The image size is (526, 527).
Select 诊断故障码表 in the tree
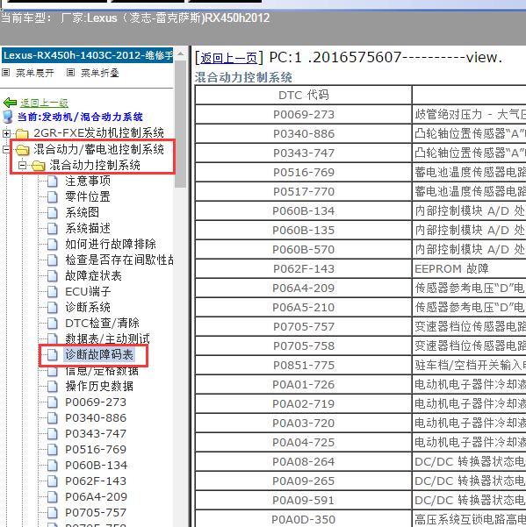click(99, 354)
